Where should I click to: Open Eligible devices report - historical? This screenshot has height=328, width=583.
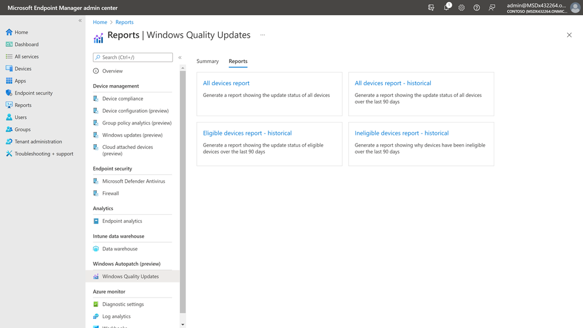pos(247,133)
